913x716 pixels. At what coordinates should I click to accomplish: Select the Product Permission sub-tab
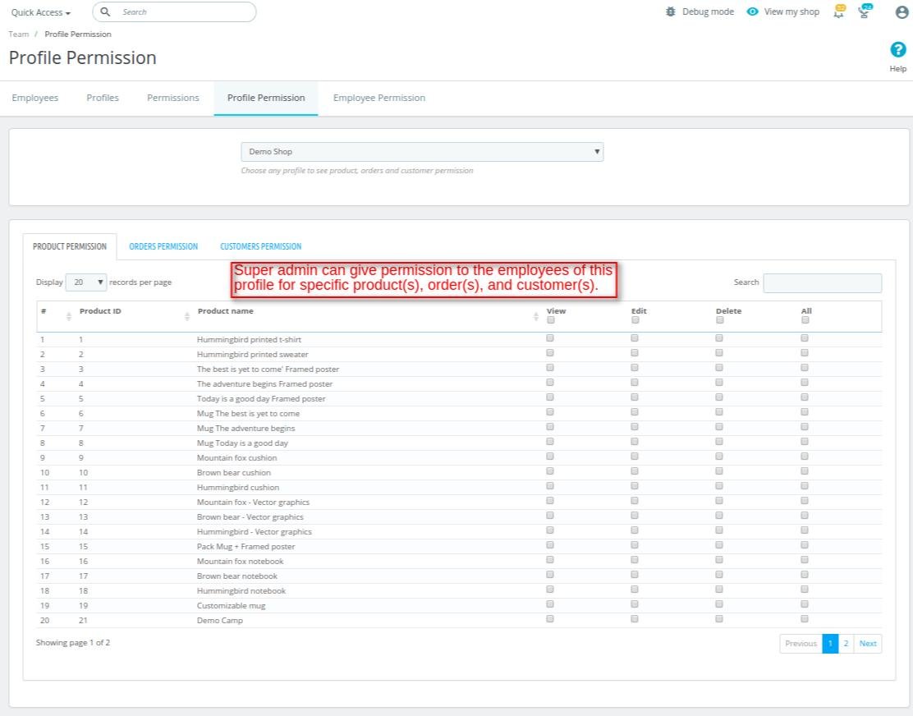(x=70, y=246)
